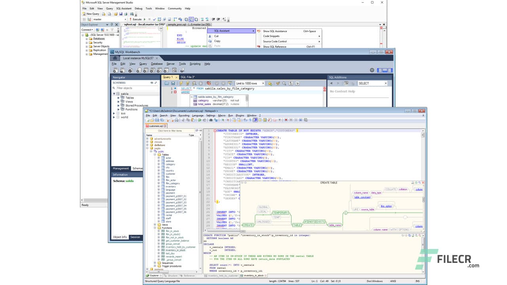Viewport: 507px width, 285px height.
Task: Click the record macro icon in Notepad++
Action: (286, 121)
